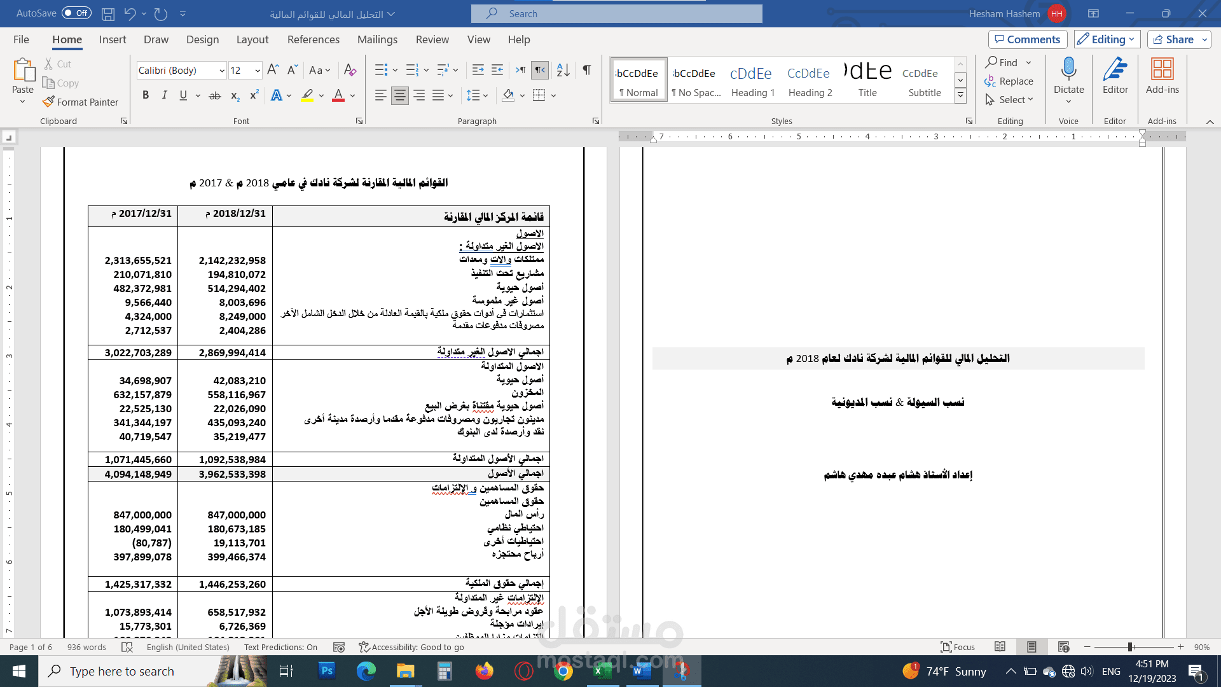
Task: Click the Save icon in the title bar
Action: point(108,13)
